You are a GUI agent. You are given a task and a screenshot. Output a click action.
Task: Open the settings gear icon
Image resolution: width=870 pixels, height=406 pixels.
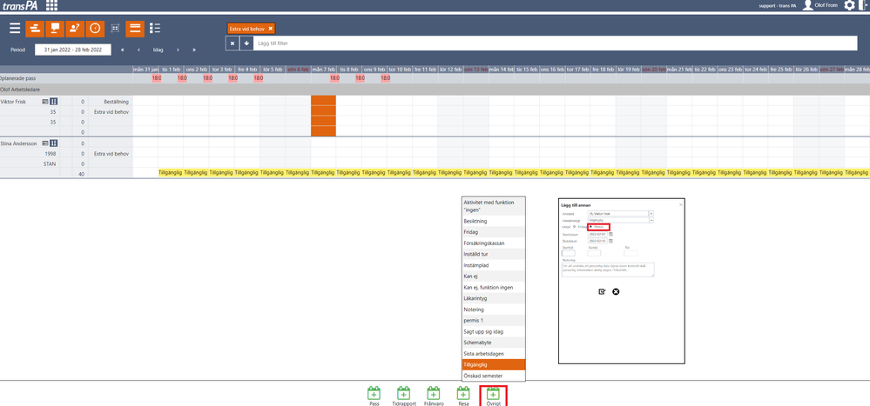click(x=849, y=5)
